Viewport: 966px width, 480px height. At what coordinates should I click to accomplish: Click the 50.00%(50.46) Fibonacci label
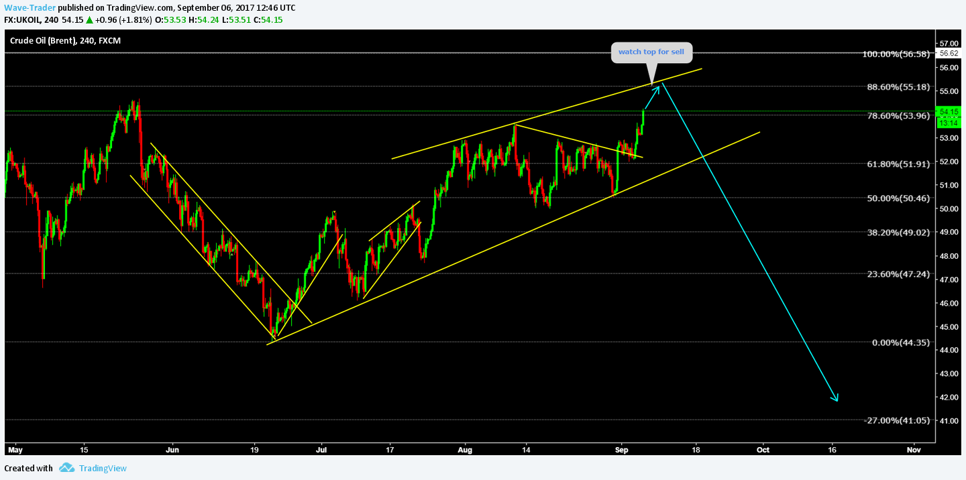point(900,198)
